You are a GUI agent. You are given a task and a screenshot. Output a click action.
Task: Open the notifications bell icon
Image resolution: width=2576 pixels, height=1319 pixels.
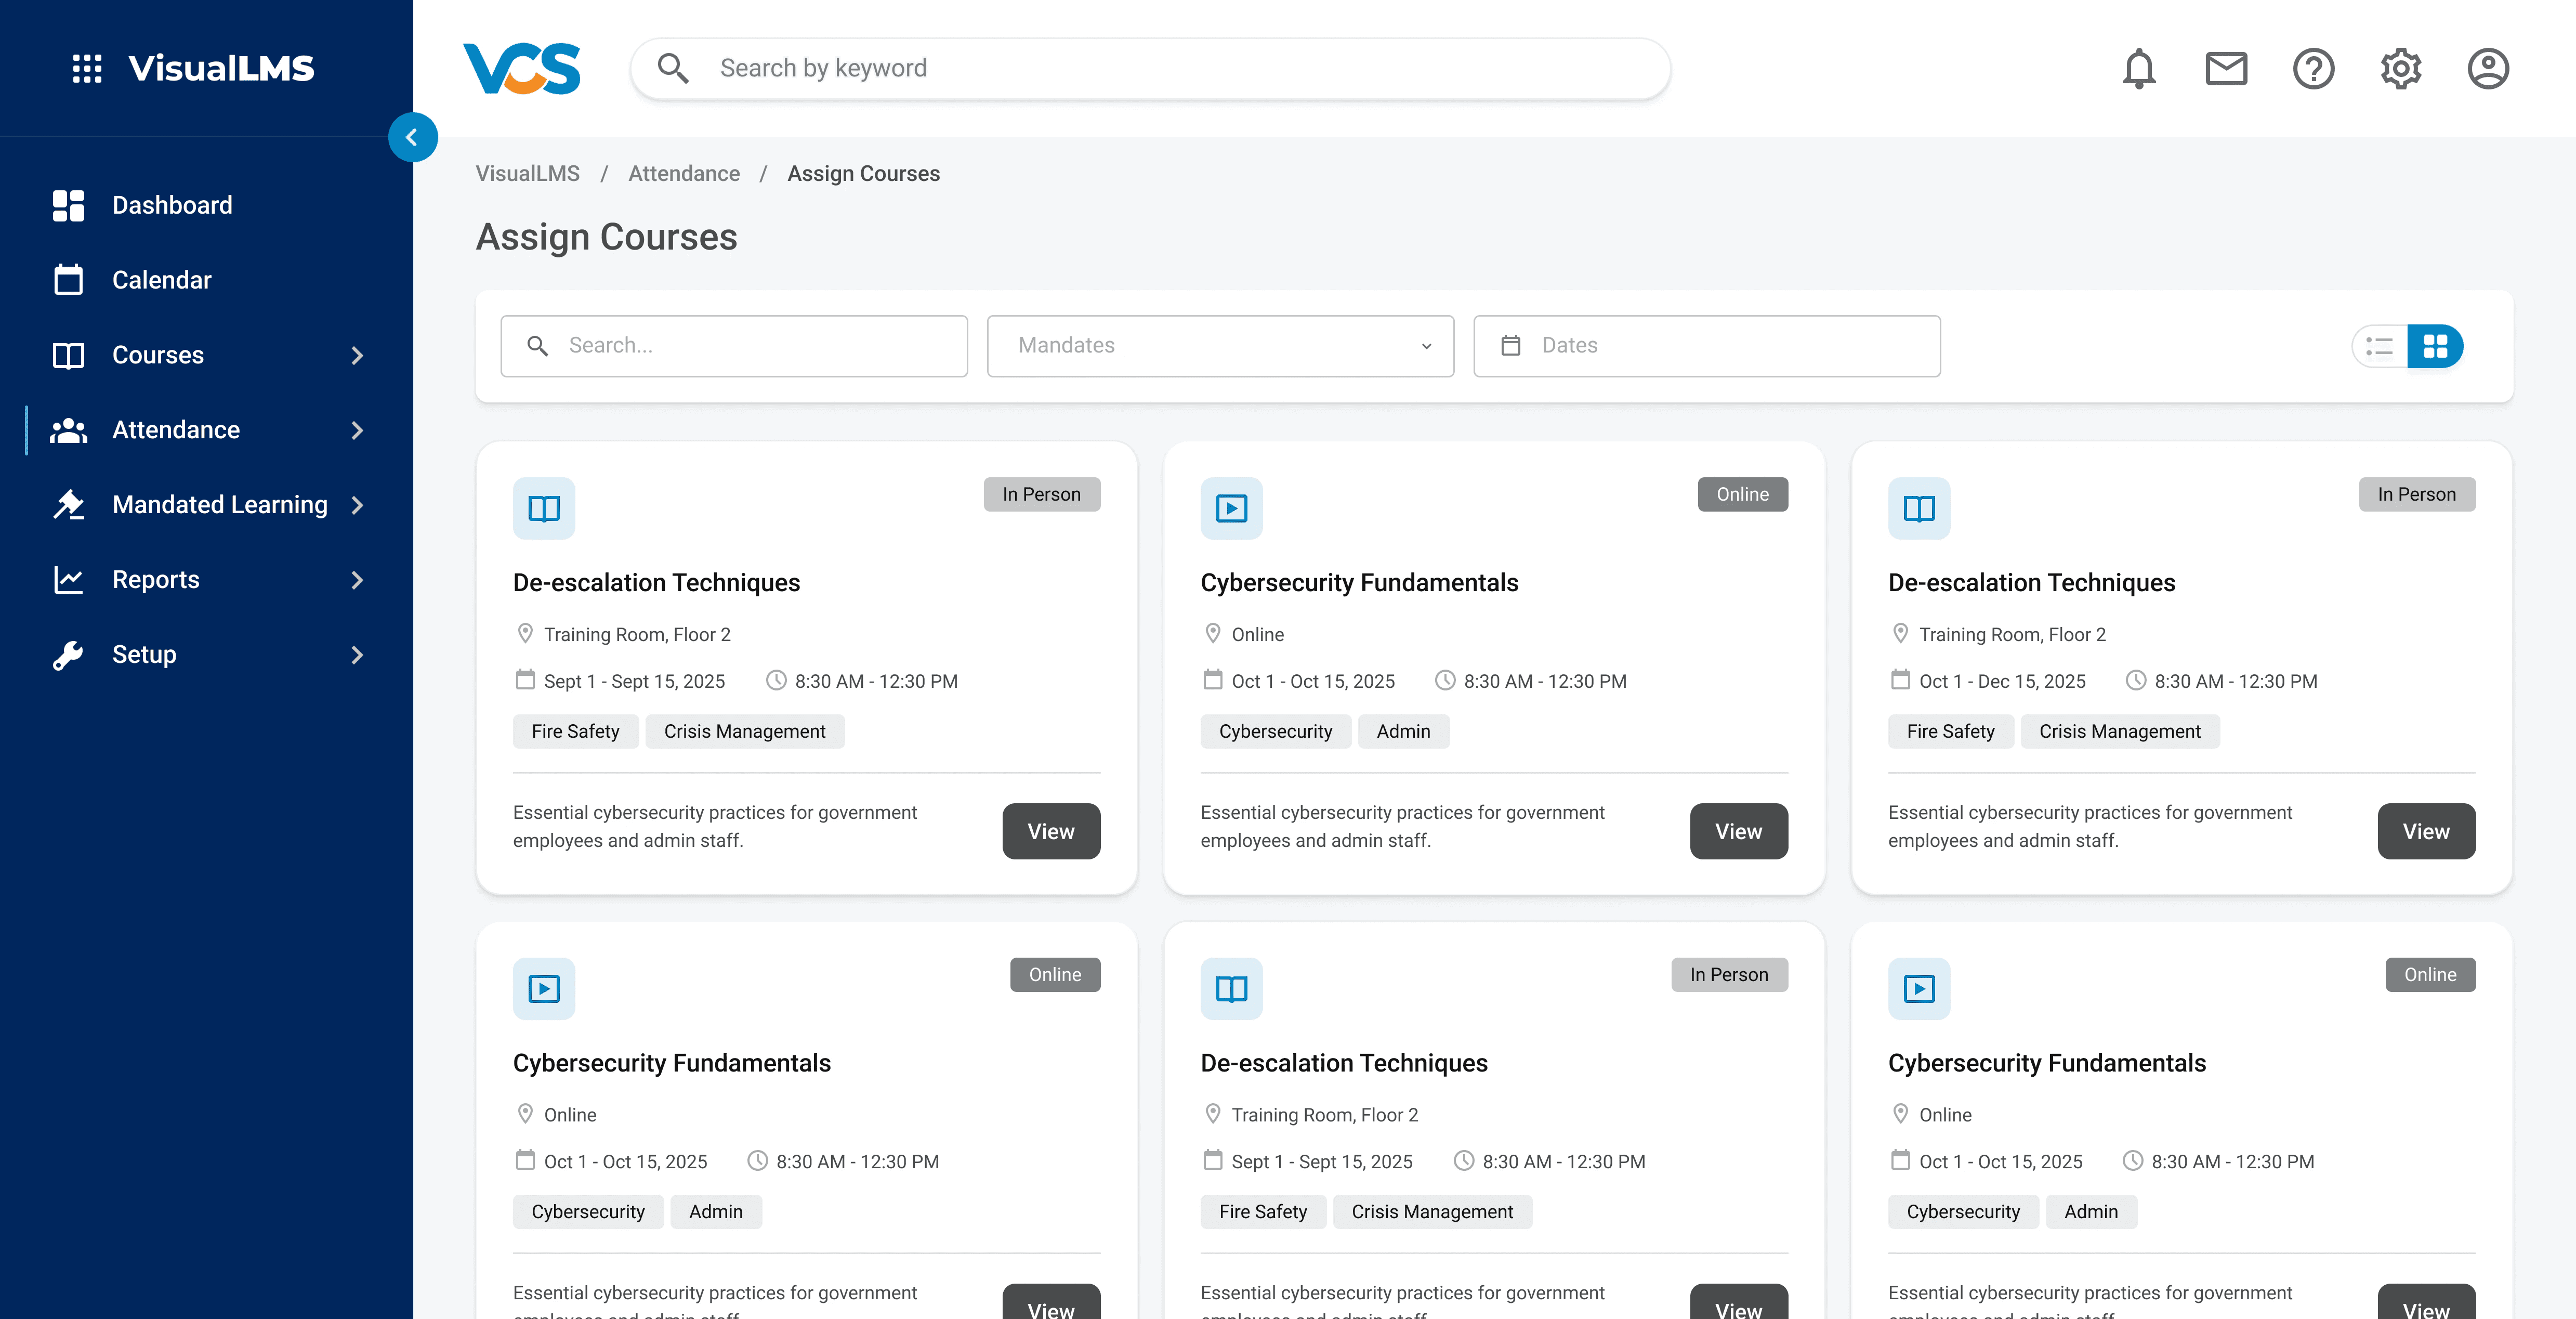(x=2138, y=69)
